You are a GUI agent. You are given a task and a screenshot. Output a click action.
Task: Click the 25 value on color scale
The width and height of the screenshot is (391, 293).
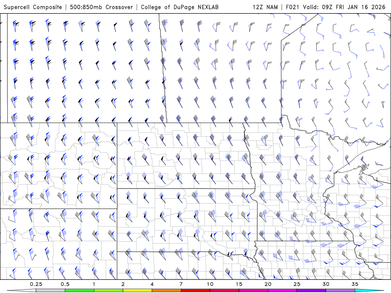(x=297, y=284)
